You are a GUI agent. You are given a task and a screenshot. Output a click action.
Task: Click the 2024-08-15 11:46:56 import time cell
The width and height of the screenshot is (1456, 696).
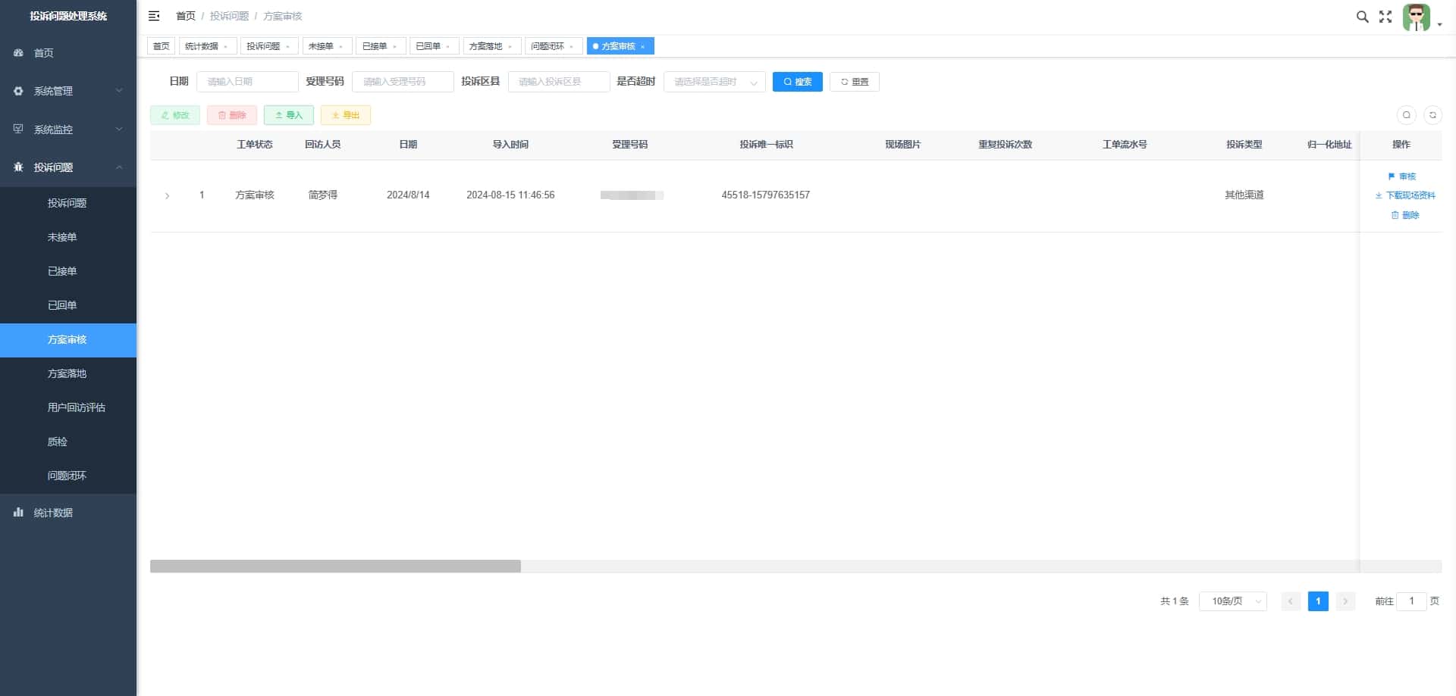point(510,195)
